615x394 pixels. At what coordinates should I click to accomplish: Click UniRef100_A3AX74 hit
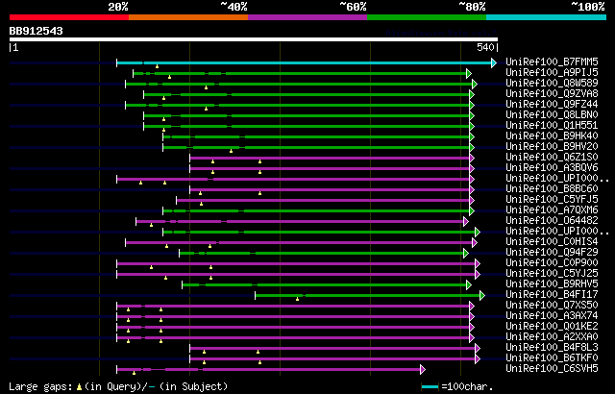point(552,316)
